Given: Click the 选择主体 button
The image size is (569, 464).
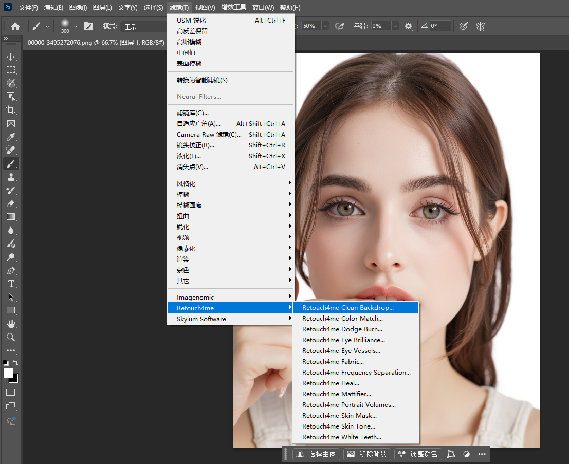Looking at the screenshot, I should 316,454.
